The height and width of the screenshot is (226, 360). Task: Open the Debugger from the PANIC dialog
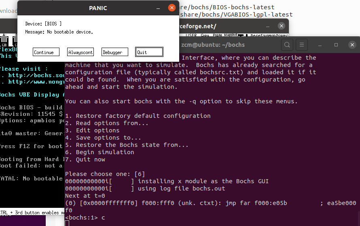point(115,52)
